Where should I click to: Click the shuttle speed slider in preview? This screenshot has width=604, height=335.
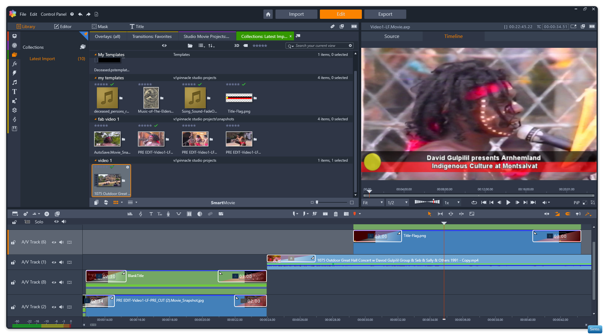coord(427,202)
